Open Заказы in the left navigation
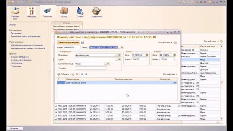233x131 pixels. pyautogui.click(x=12, y=25)
